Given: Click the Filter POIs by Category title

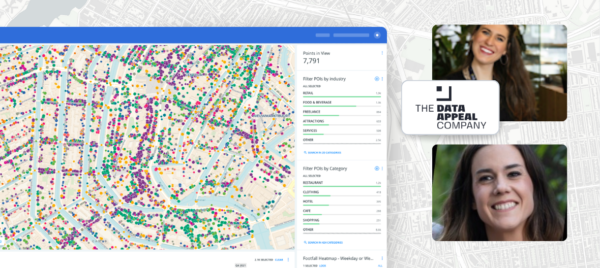Looking at the screenshot, I should tap(325, 169).
